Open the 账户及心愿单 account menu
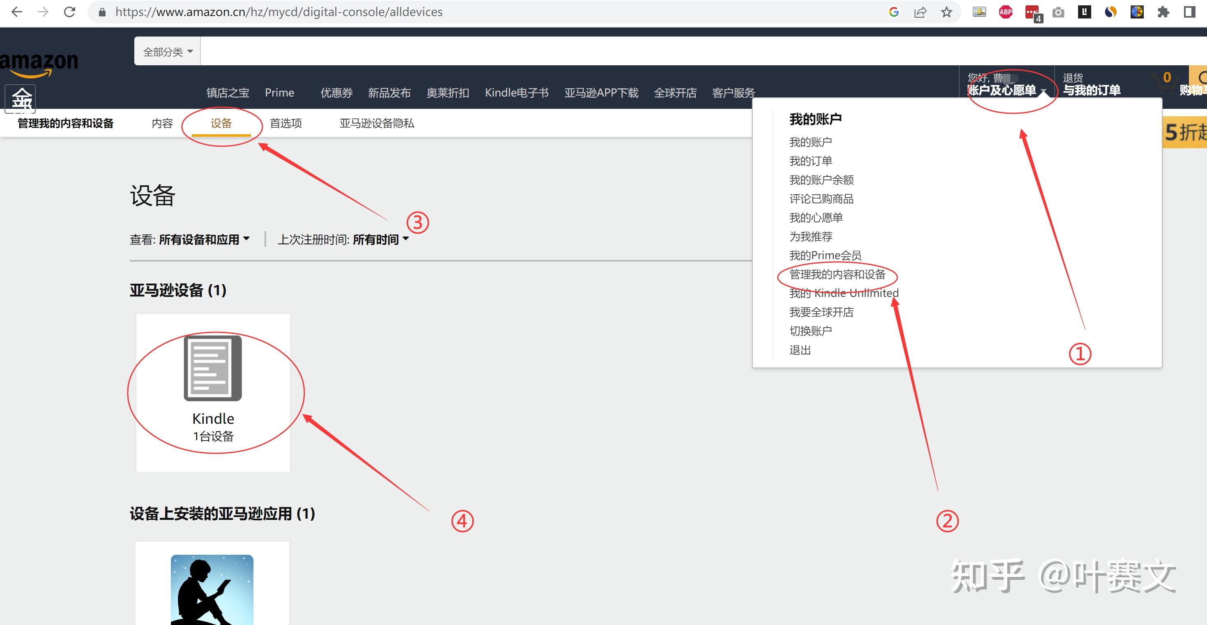Viewport: 1207px width, 625px height. [1004, 90]
